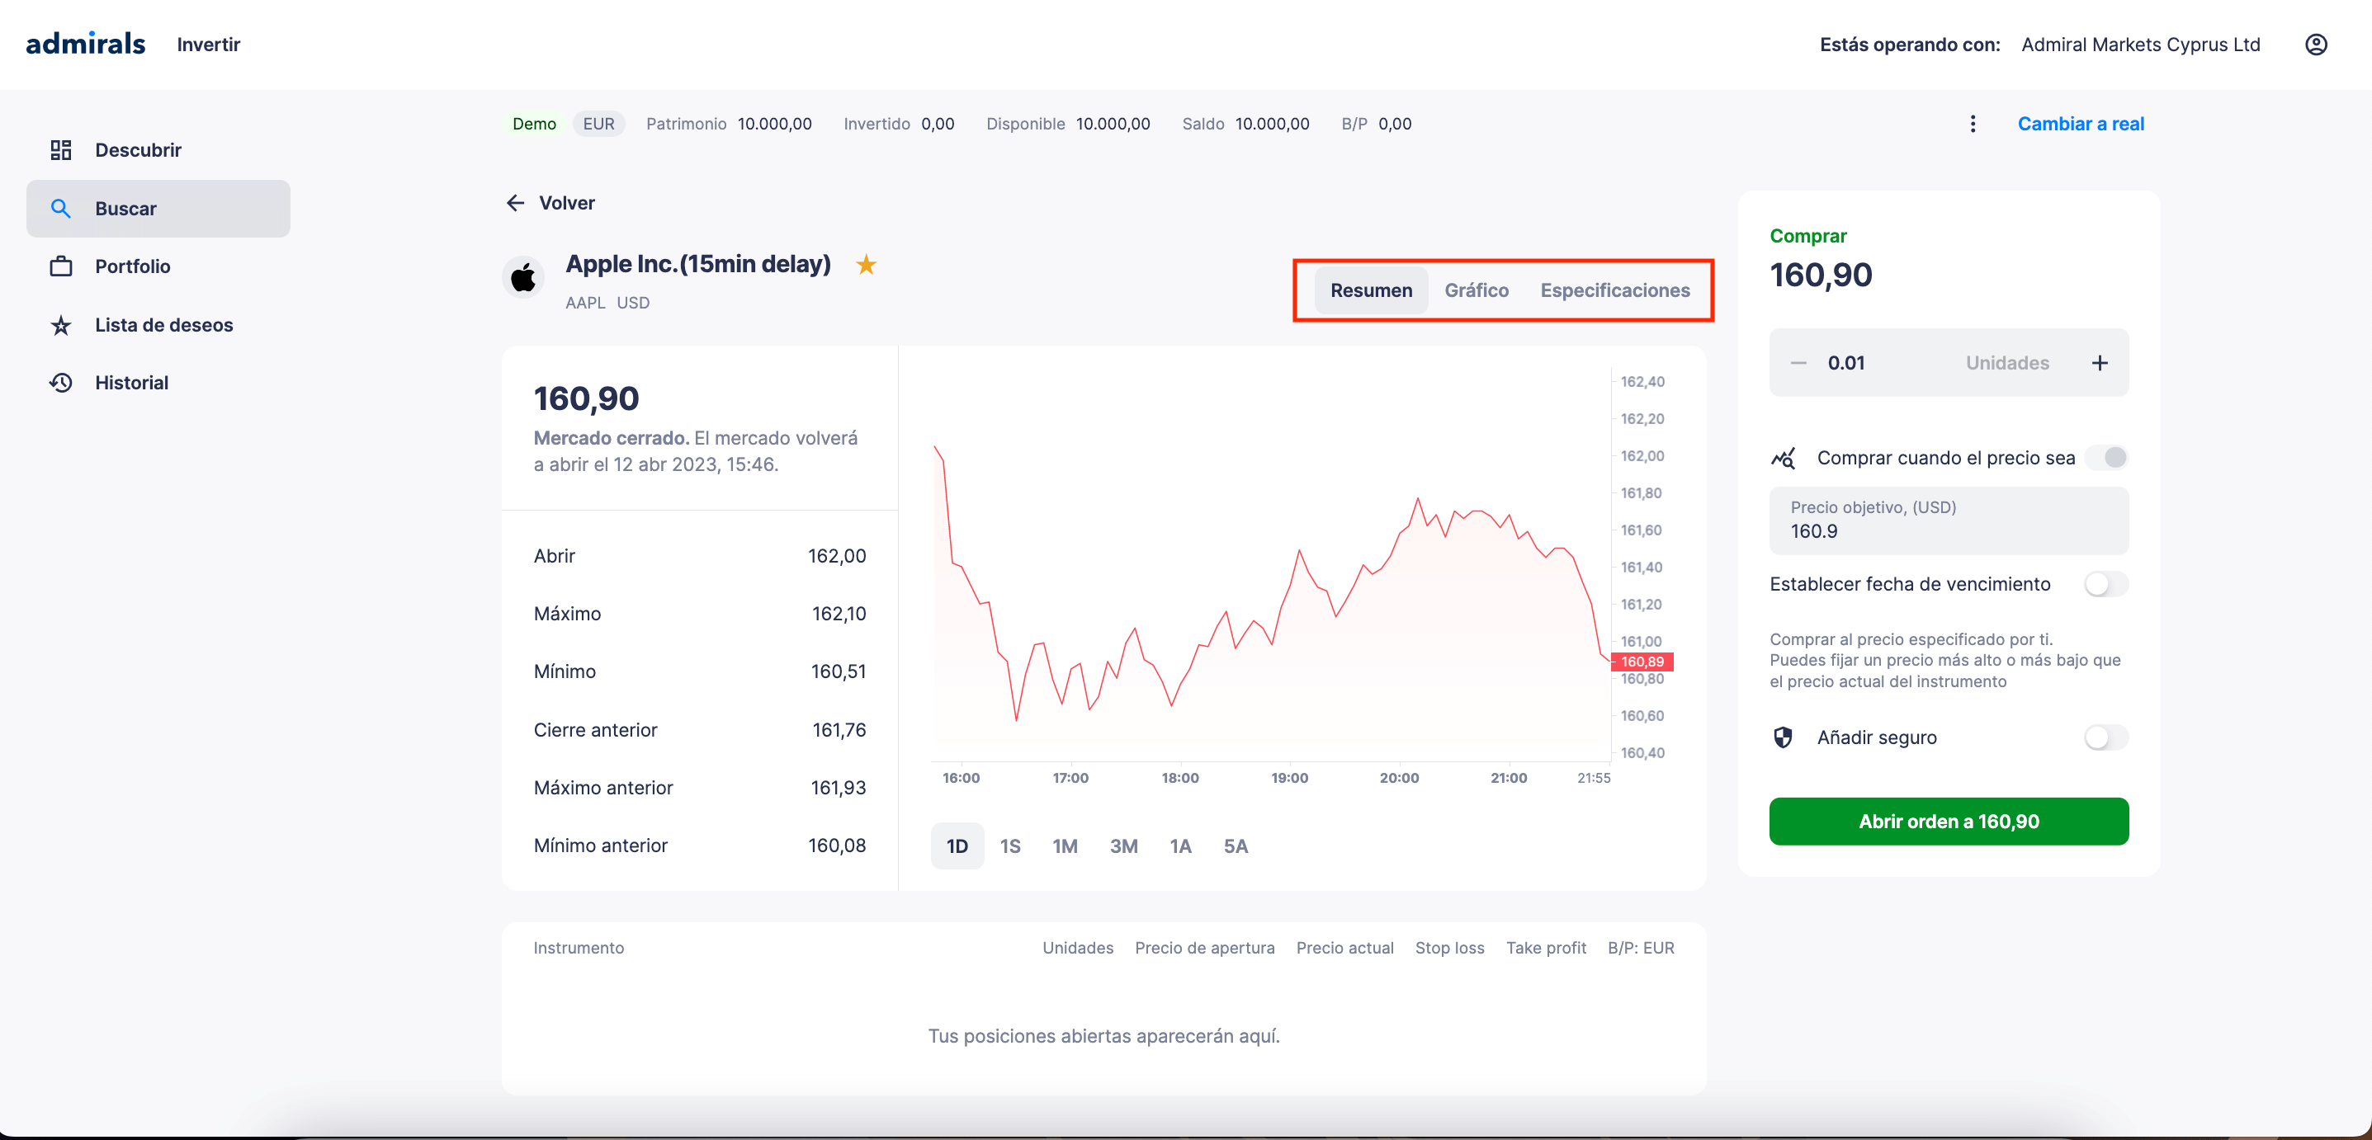Open the three-dot account options menu
The width and height of the screenshot is (2372, 1140).
pos(1973,123)
